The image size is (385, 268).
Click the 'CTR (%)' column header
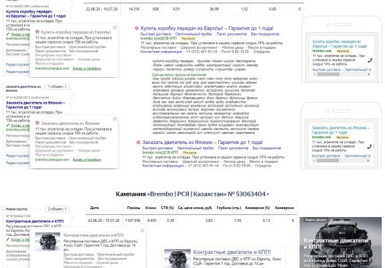pos(167,208)
